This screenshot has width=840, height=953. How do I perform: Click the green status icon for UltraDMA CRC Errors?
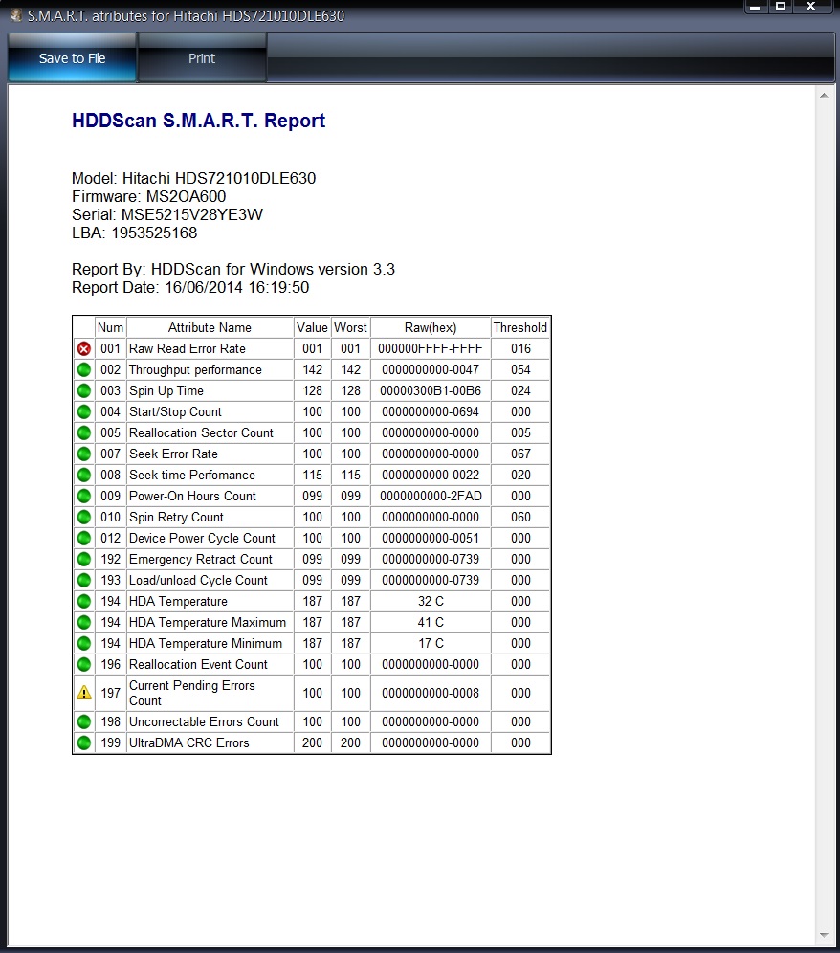83,743
